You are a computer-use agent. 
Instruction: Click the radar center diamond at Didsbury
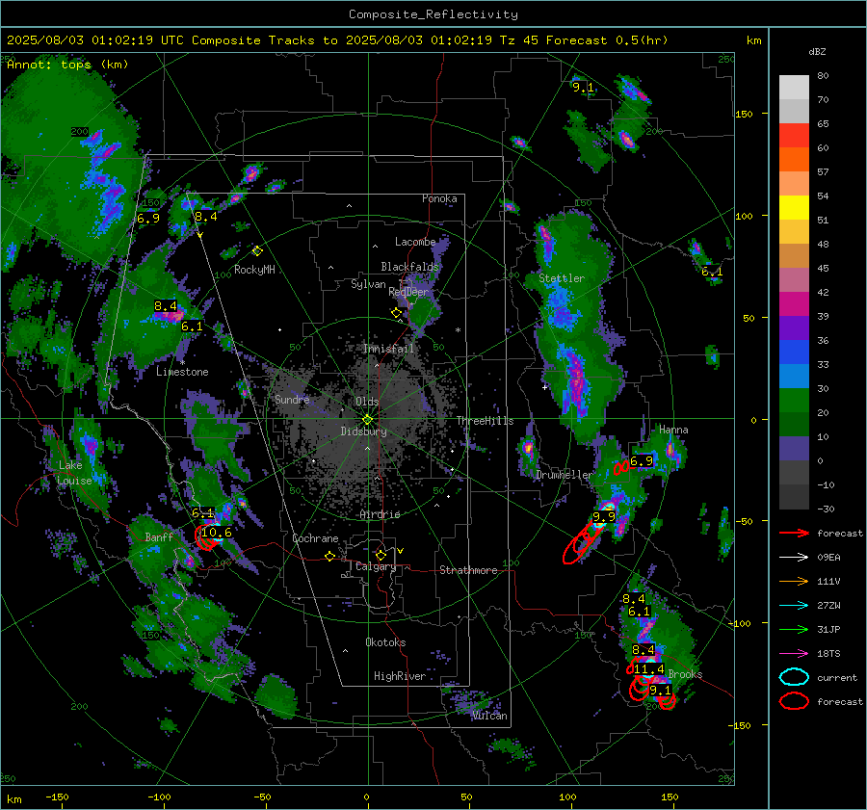coord(367,420)
